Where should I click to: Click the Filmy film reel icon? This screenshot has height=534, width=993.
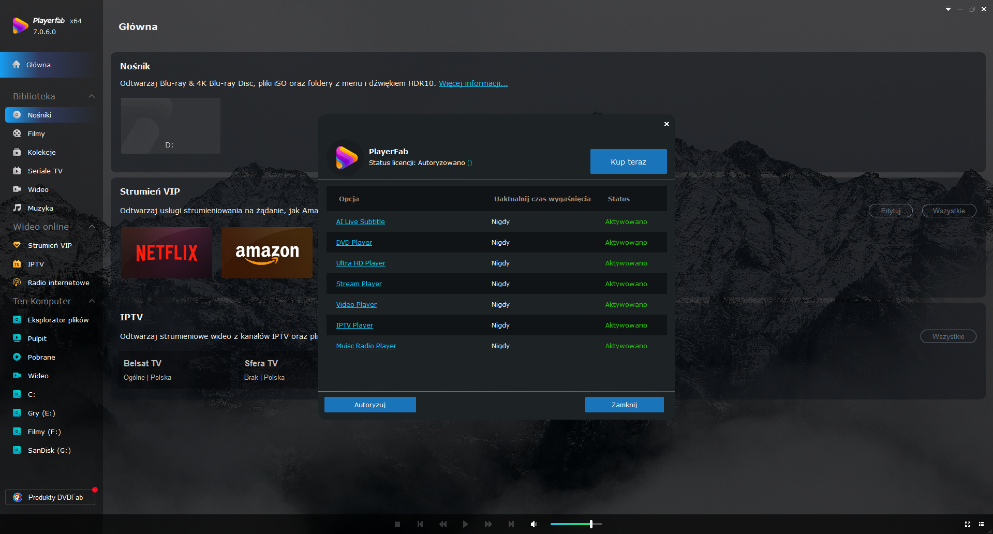click(17, 133)
